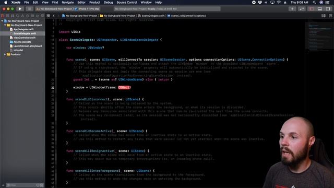Viewport: 334px width, 188px height.
Task: Open the AirPlay display menu icon
Action: (272, 2)
